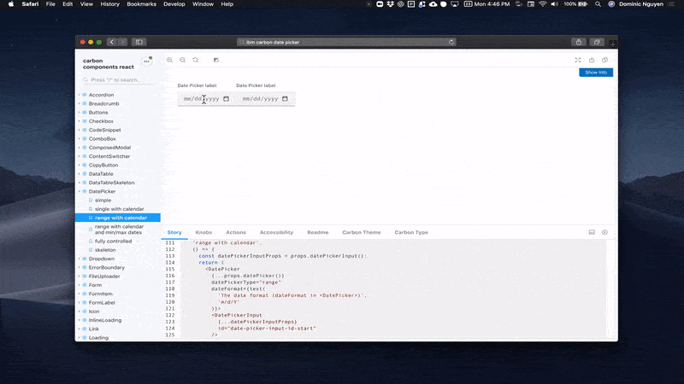
Task: Switch to the Readme tab
Action: (317, 232)
